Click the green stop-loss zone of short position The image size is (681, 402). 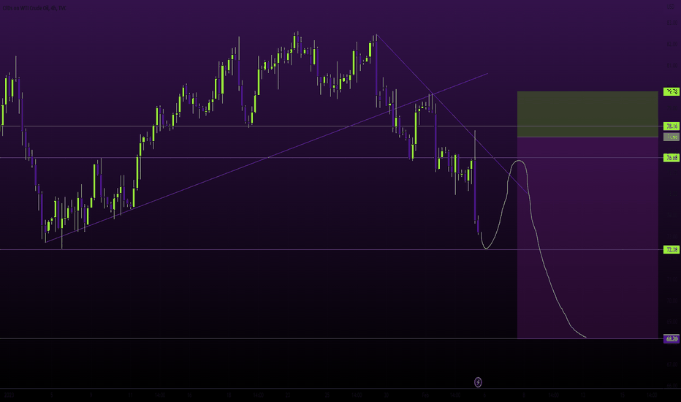[587, 114]
